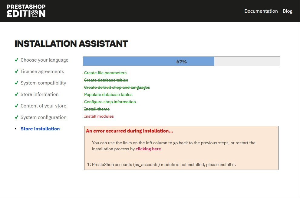300x198 pixels.
Task: Click arrow marker beside Store installation
Action: (x=15, y=129)
